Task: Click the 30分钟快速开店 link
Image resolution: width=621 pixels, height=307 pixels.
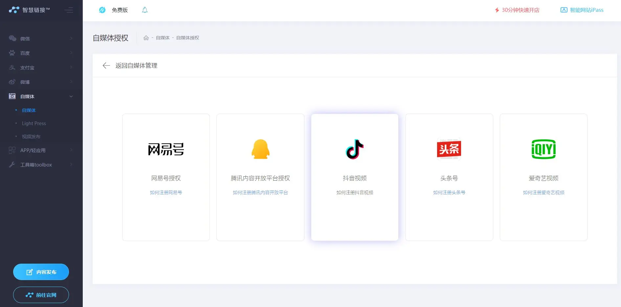Action: pyautogui.click(x=517, y=10)
